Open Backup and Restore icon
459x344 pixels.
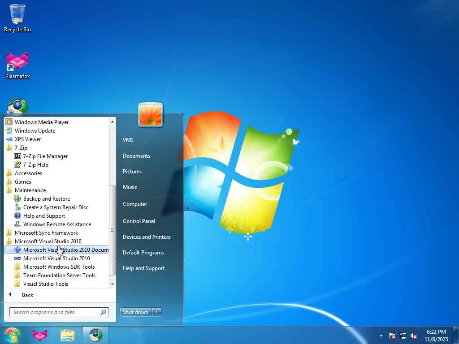(x=17, y=198)
